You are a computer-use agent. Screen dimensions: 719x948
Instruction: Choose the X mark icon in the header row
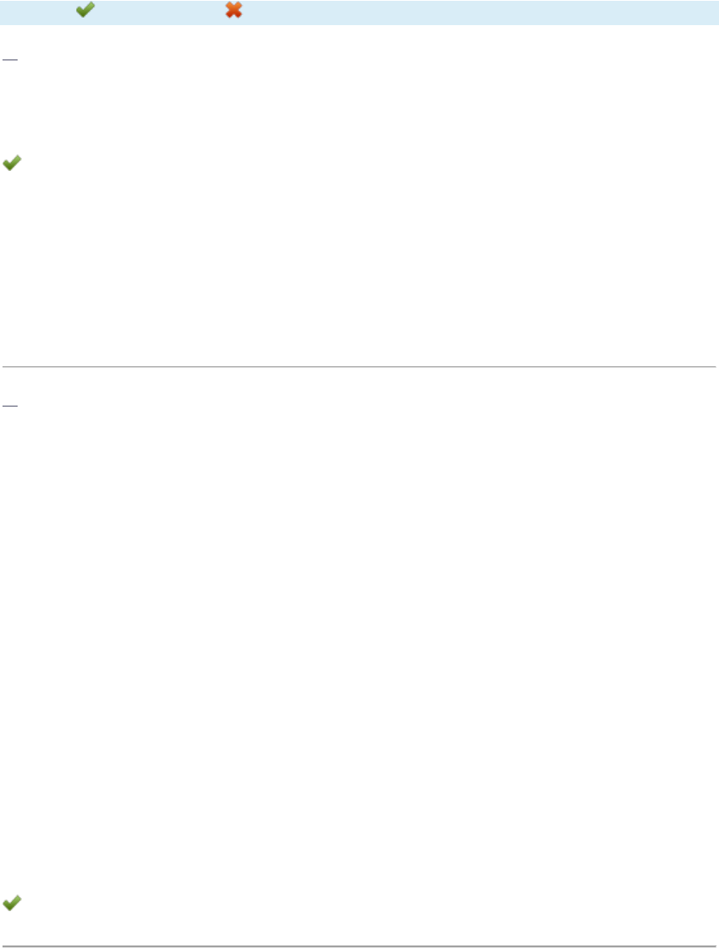[234, 11]
